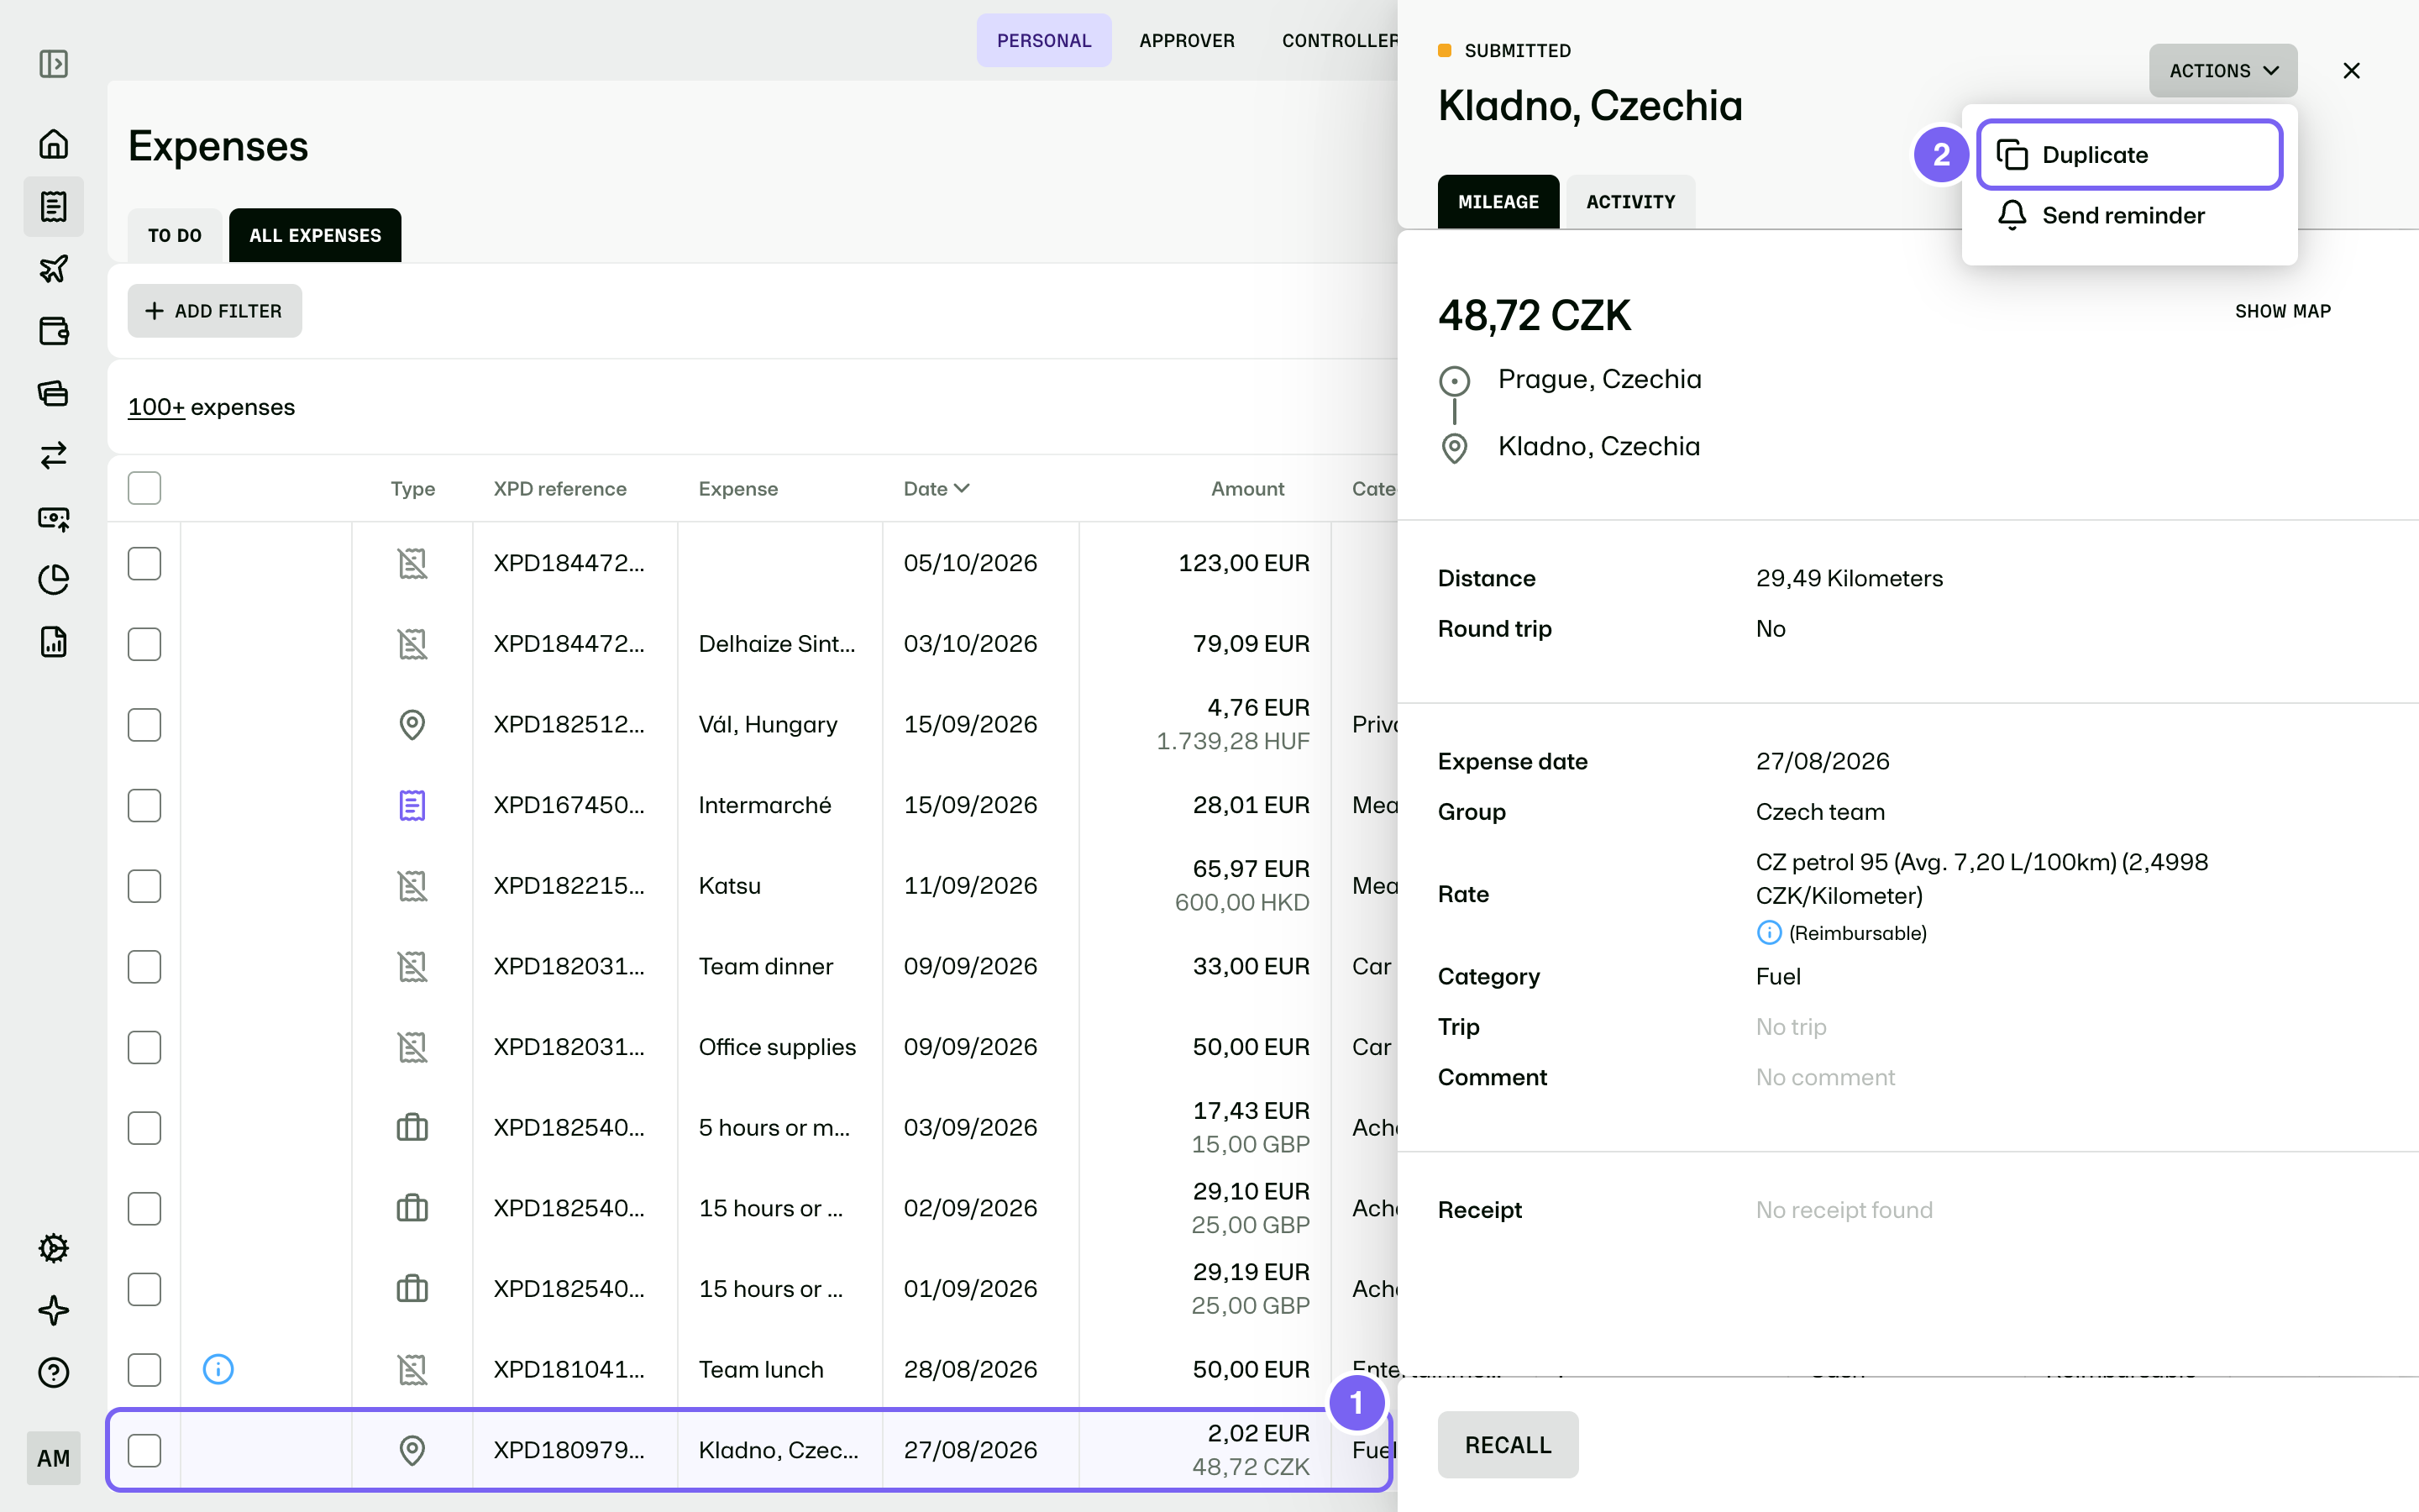Open the Wallet icon in sidebar
Screen dimensions: 2419x1512
[54, 331]
